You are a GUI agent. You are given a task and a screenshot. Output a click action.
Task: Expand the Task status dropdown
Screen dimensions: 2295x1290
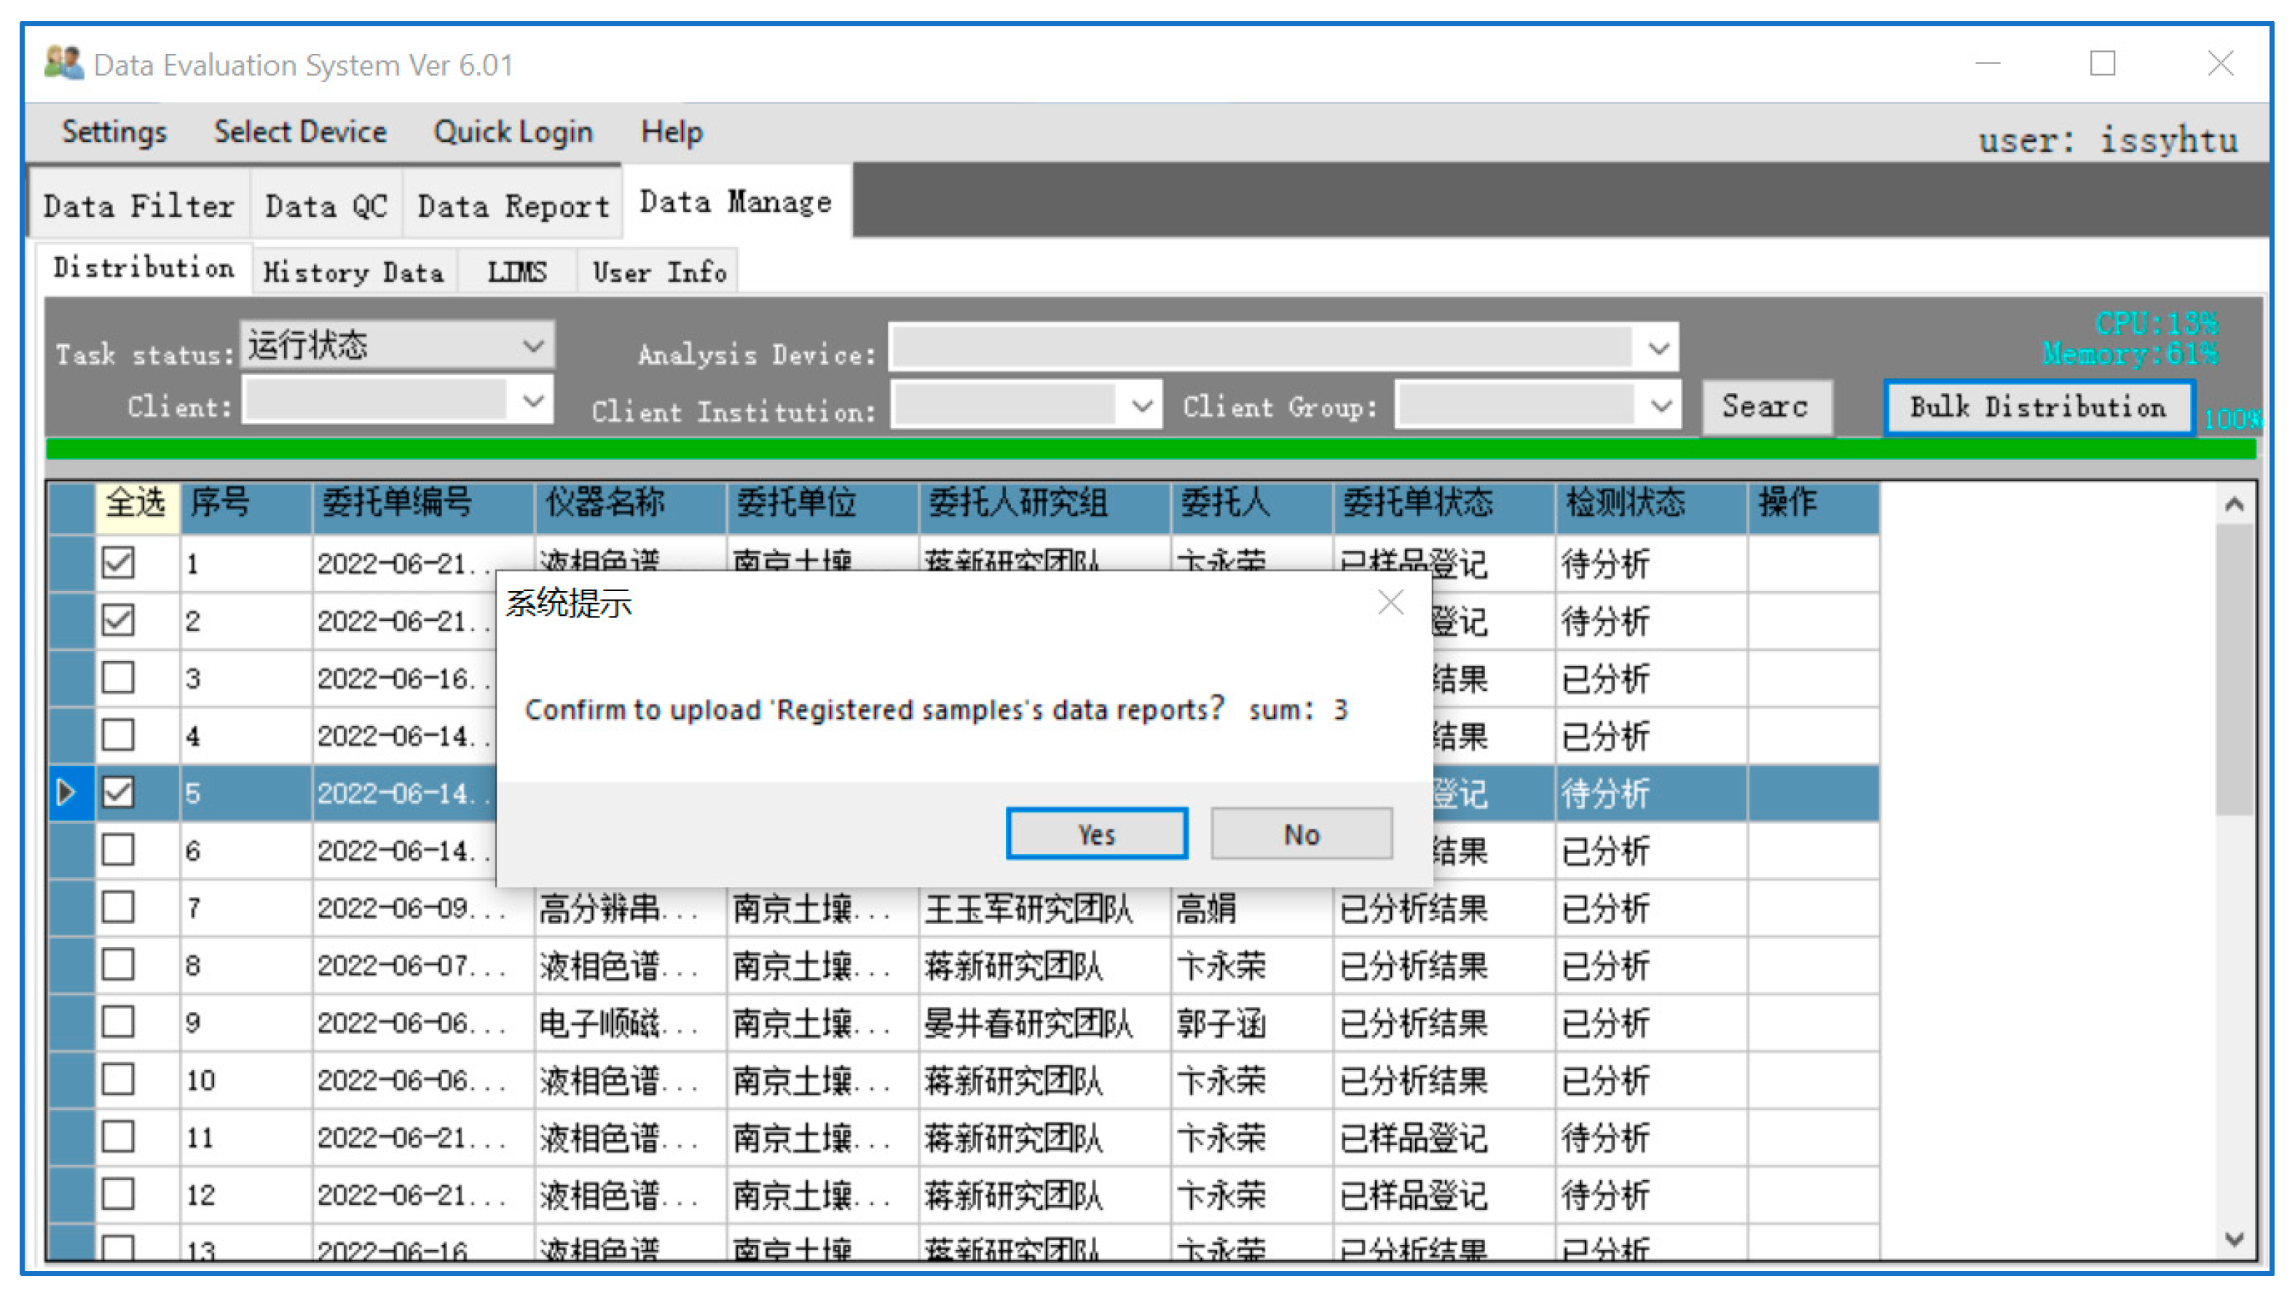pyautogui.click(x=532, y=344)
